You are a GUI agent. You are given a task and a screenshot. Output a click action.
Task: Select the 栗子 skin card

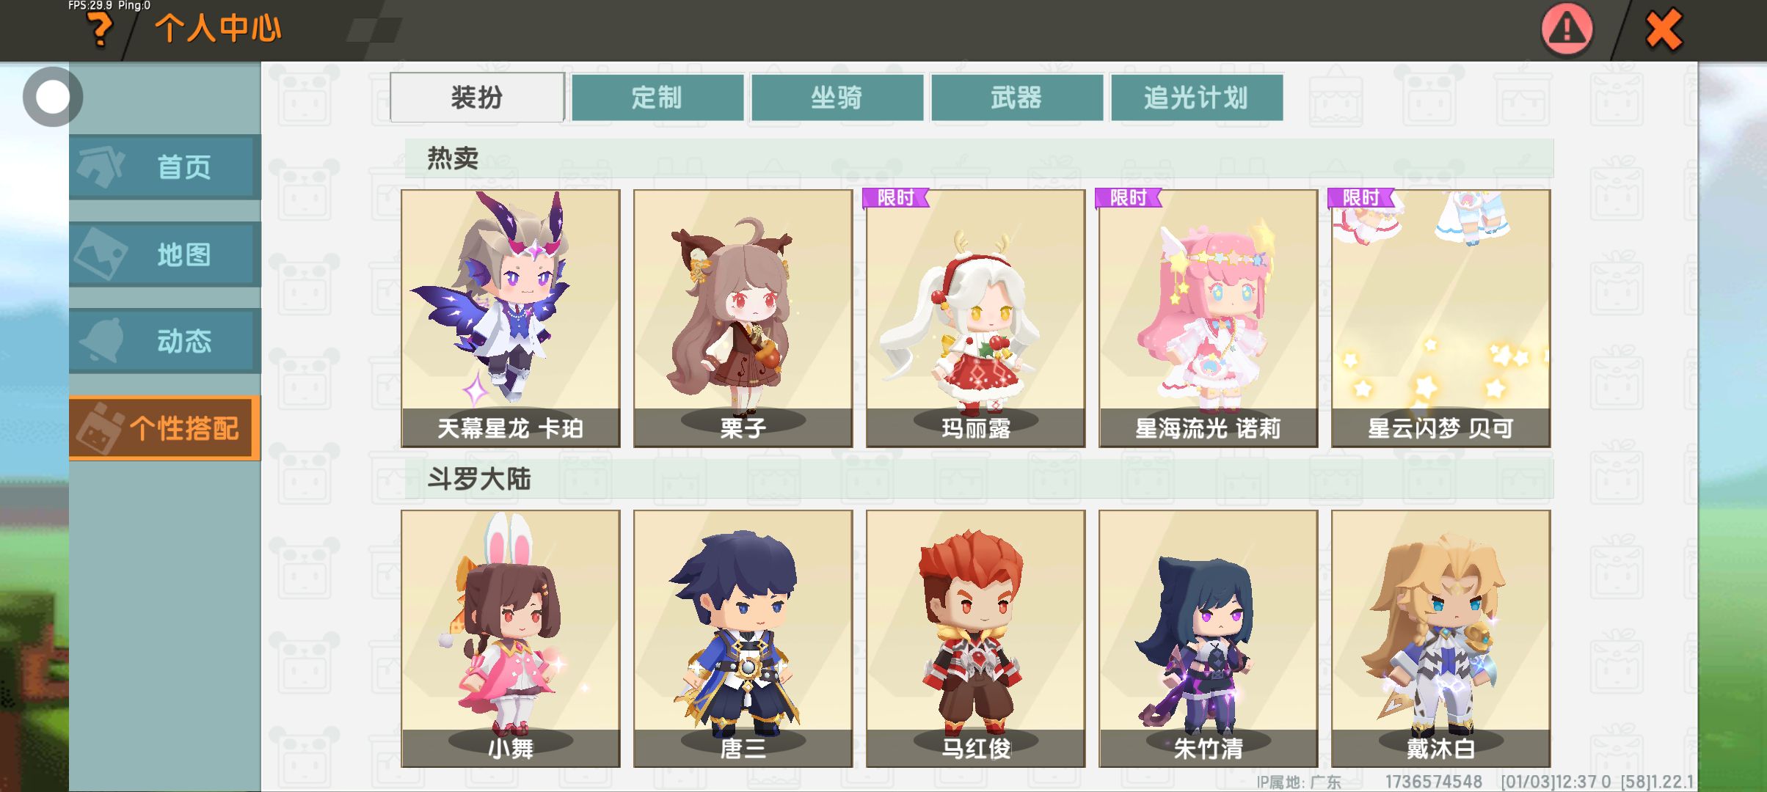click(743, 318)
